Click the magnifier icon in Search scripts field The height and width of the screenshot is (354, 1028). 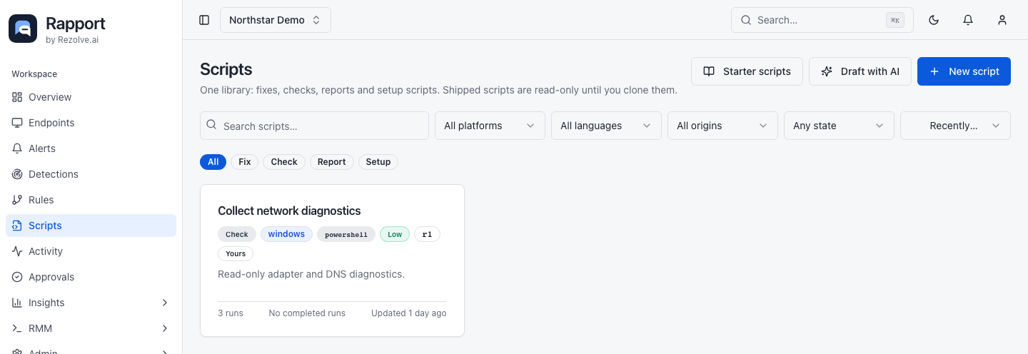[x=211, y=124]
